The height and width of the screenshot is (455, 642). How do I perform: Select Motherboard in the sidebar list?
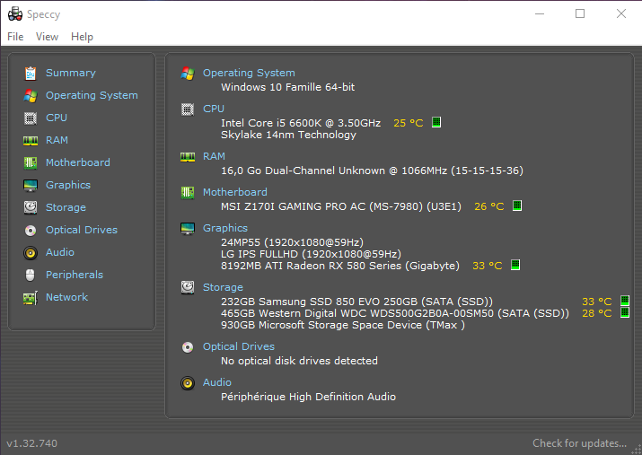[x=78, y=162]
